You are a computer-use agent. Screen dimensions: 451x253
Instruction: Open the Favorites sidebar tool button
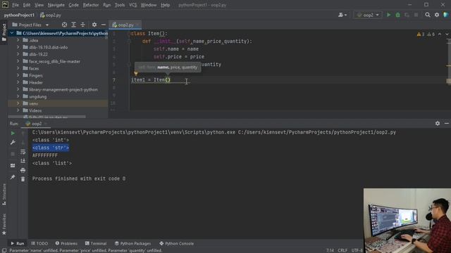[x=4, y=224]
